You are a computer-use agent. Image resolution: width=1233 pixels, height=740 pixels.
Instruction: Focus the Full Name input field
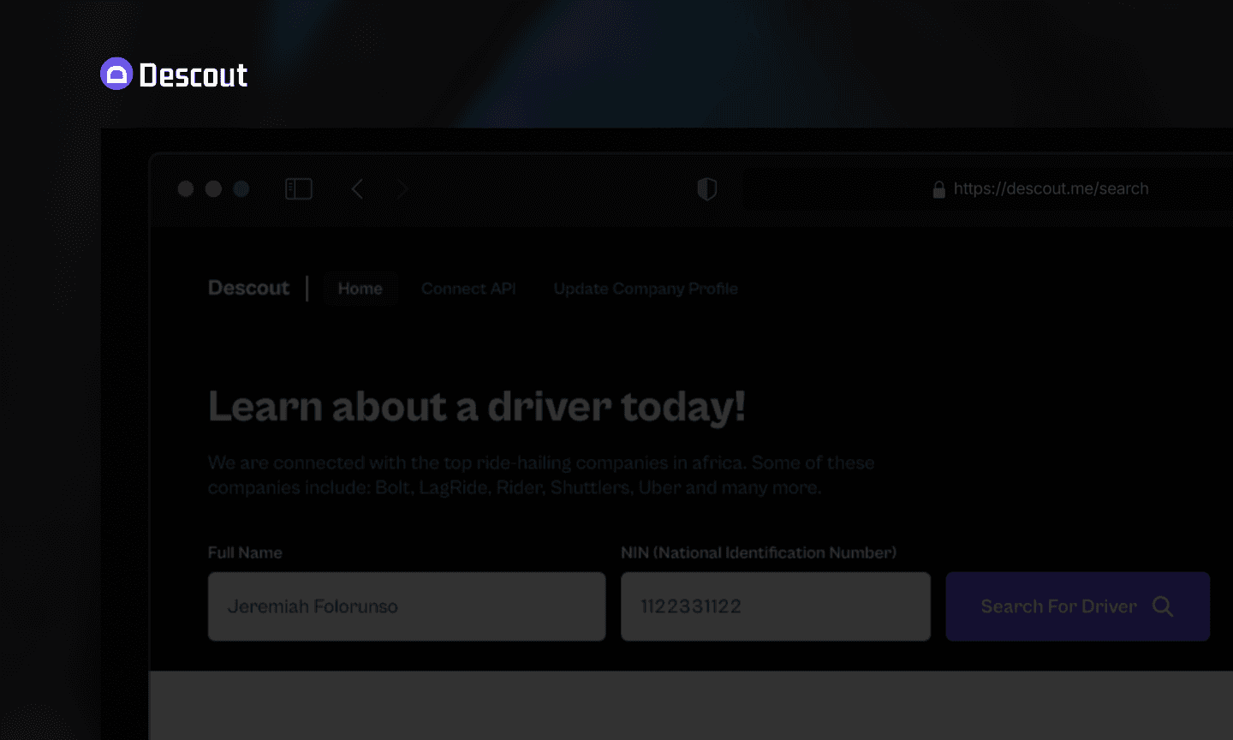click(x=407, y=606)
